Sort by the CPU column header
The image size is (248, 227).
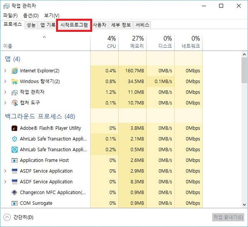tap(105, 43)
